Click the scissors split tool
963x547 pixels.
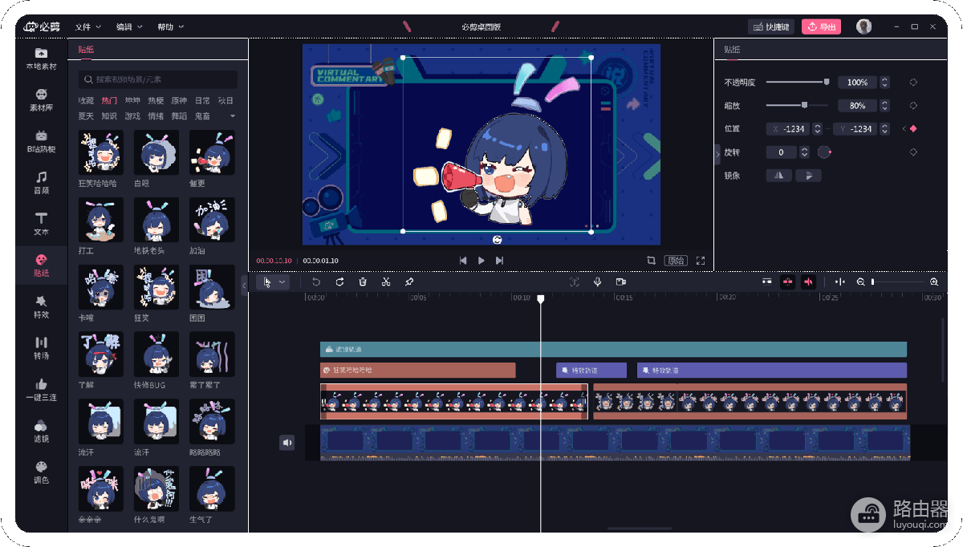[x=386, y=282]
